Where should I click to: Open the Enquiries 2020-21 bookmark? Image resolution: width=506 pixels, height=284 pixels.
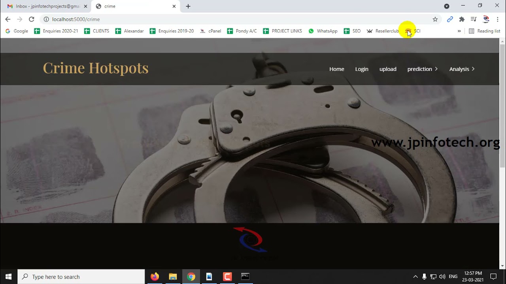click(56, 31)
